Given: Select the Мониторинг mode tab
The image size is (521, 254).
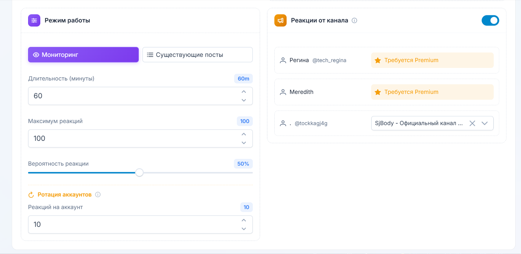Looking at the screenshot, I should (83, 55).
